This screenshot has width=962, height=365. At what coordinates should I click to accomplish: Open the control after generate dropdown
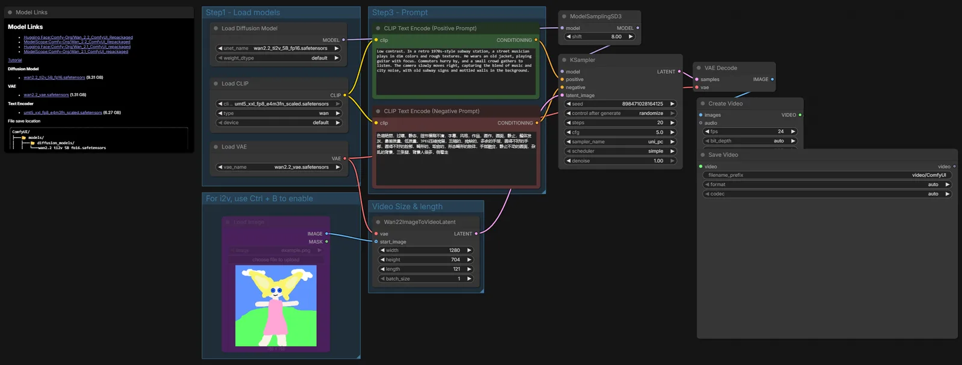click(x=620, y=113)
